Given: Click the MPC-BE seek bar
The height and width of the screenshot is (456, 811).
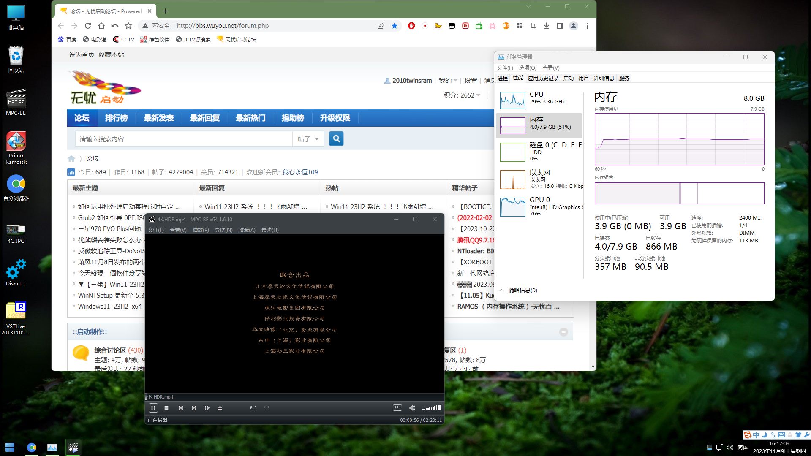Looking at the screenshot, I should (x=294, y=397).
